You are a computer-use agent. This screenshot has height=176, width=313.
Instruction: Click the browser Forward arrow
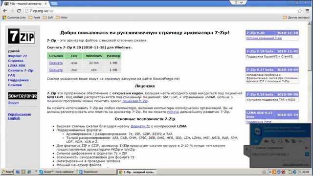[x=12, y=11]
